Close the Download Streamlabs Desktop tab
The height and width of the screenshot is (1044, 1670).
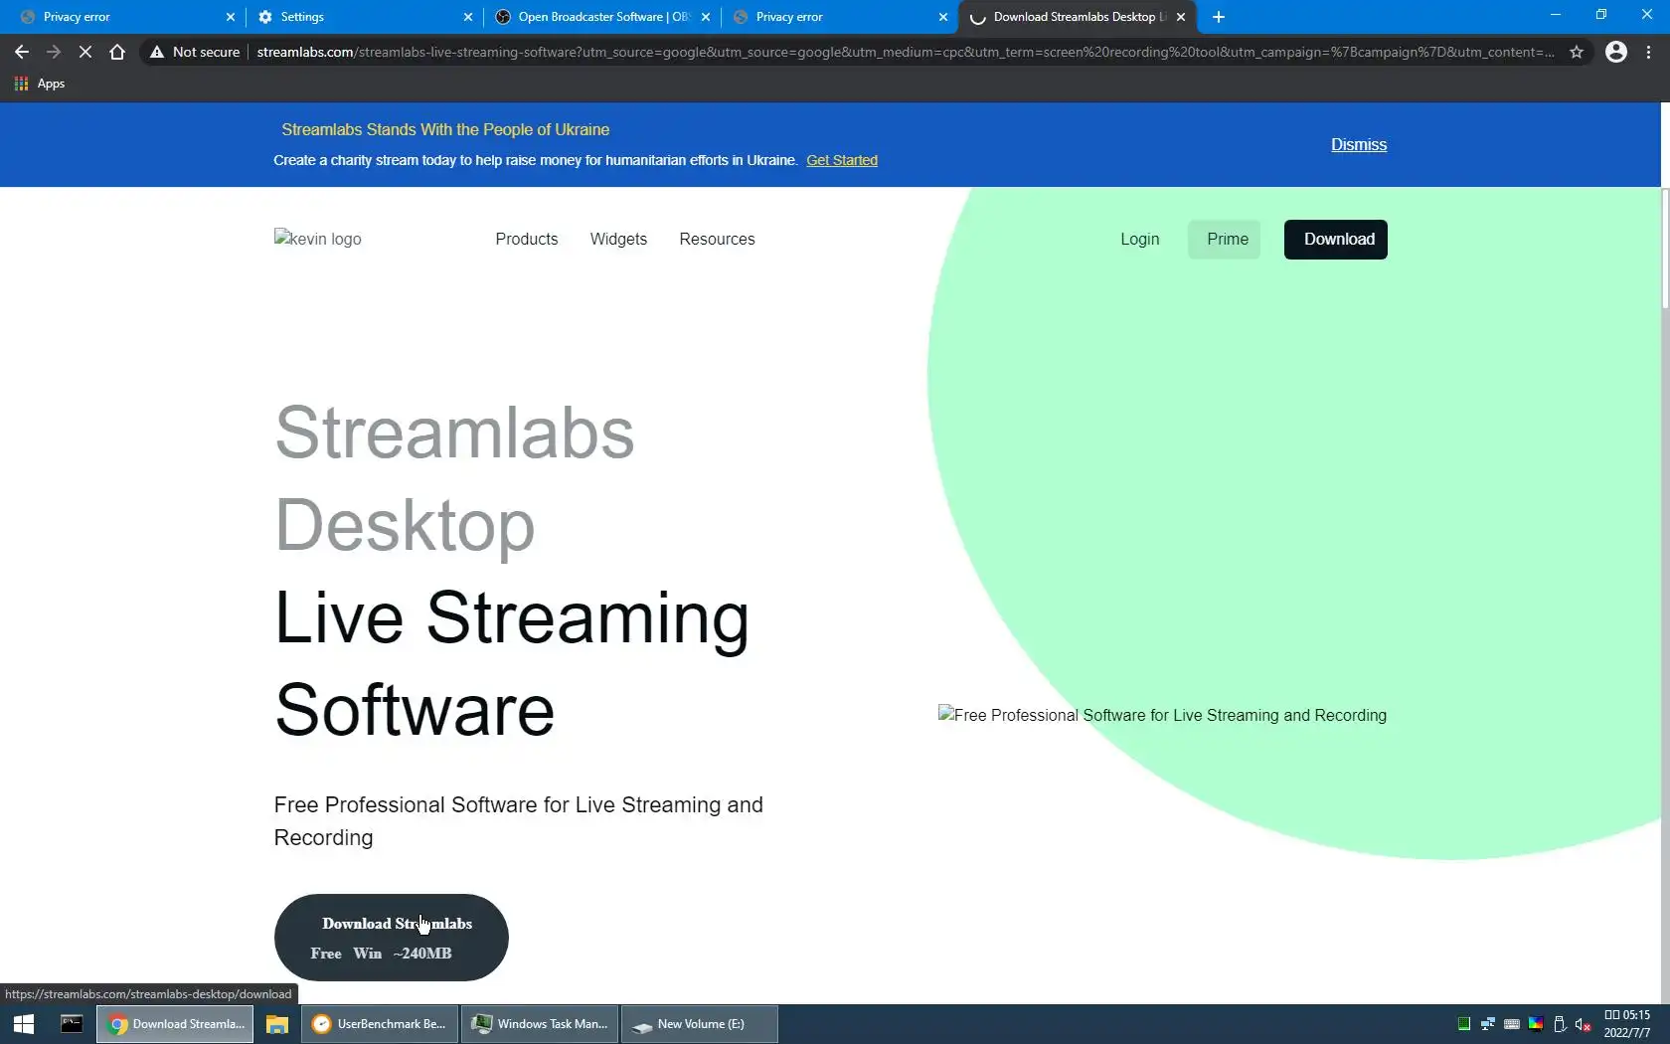pos(1181,17)
